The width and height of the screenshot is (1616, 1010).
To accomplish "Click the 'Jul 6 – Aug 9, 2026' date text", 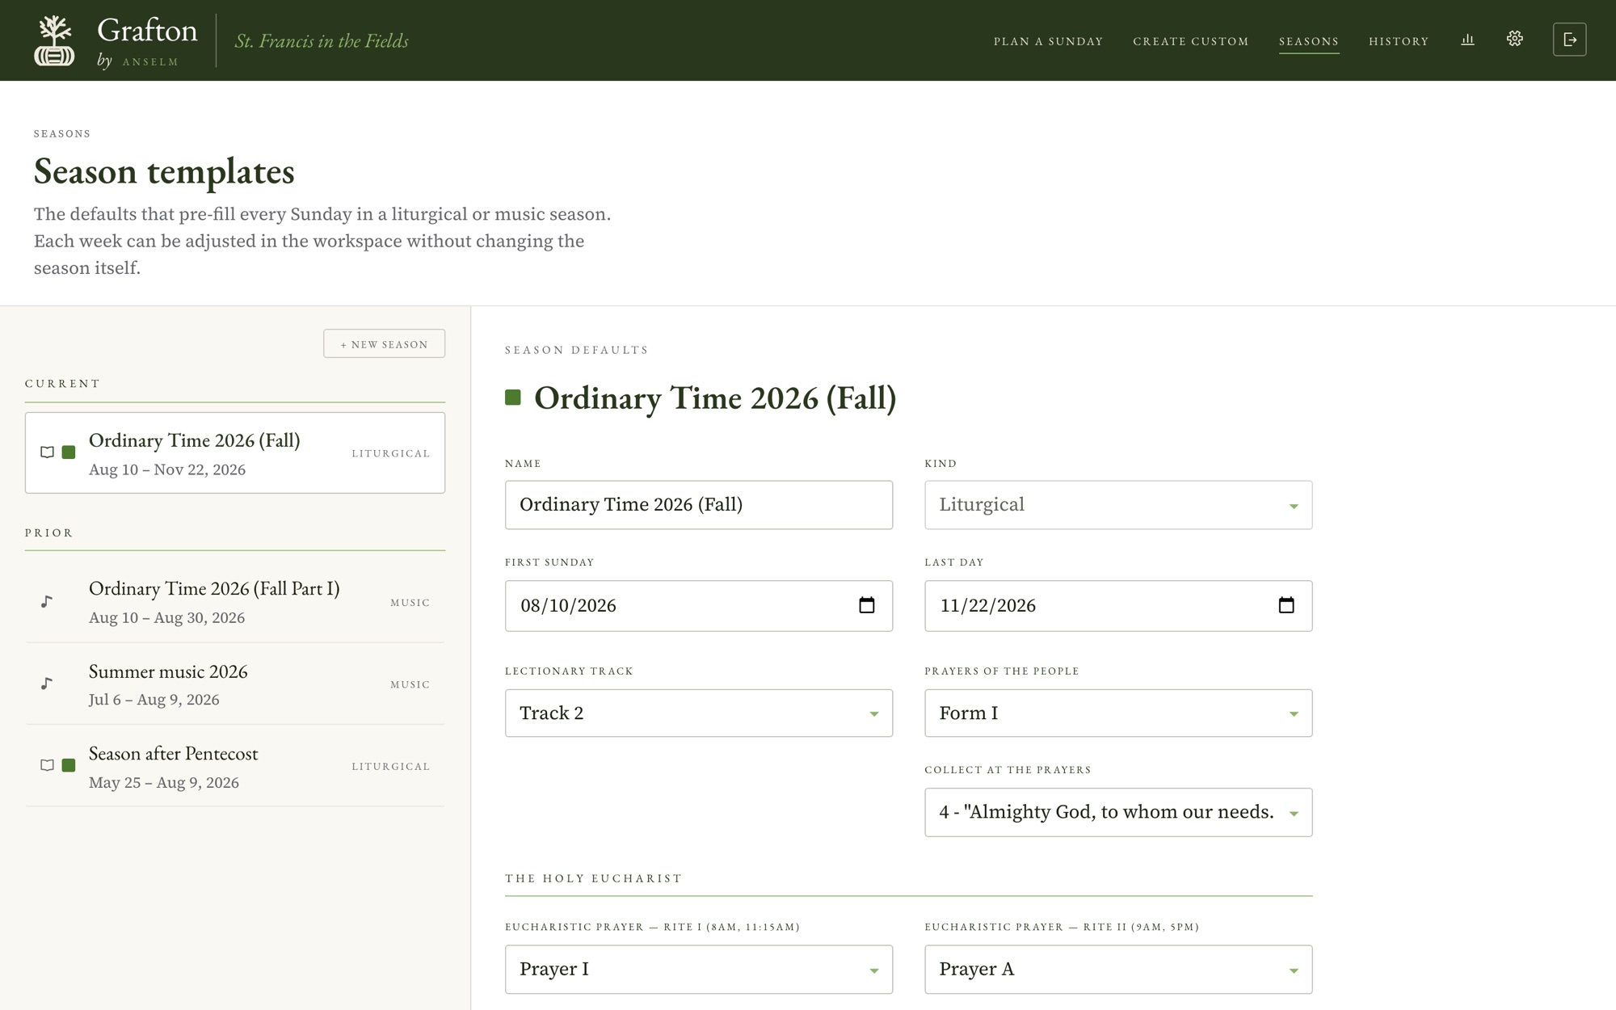I will 154,700.
